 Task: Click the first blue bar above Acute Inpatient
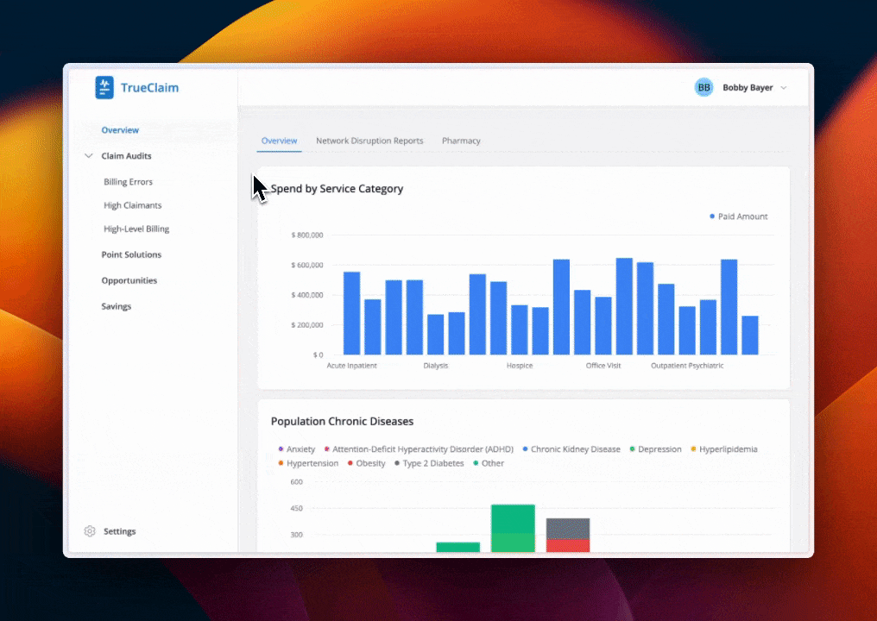tap(352, 313)
